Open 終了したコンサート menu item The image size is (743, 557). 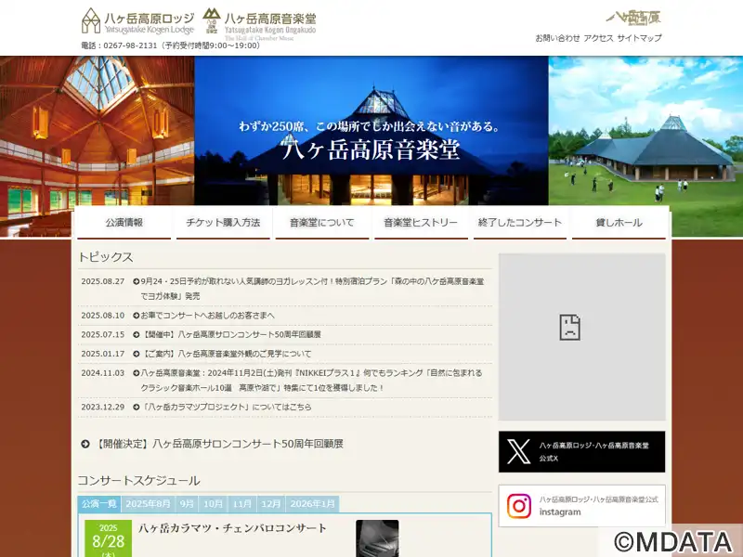520,222
